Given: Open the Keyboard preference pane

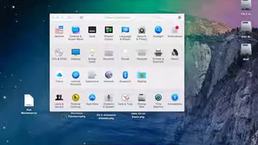Looking at the screenshot, I should pos(108,55).
